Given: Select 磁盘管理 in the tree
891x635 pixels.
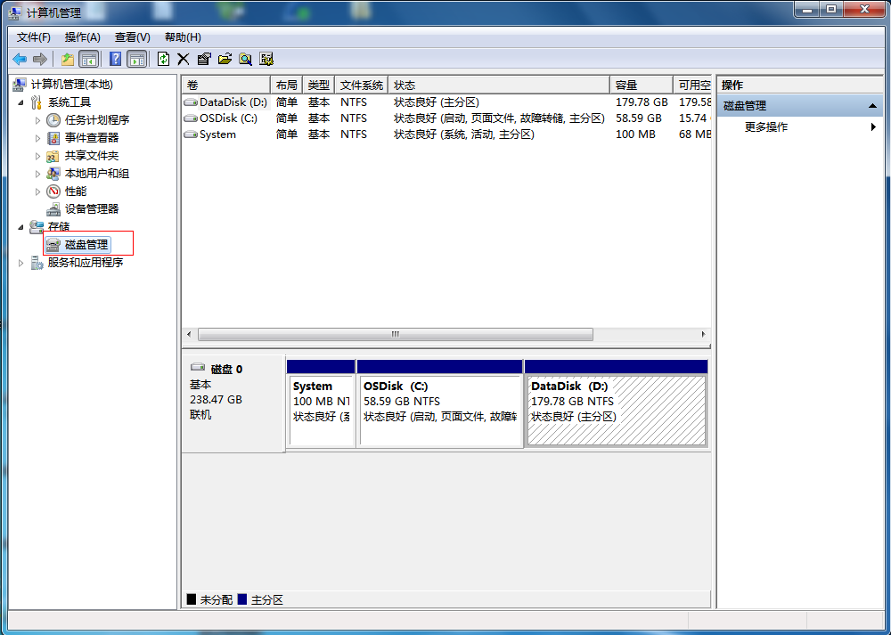Looking at the screenshot, I should [86, 245].
